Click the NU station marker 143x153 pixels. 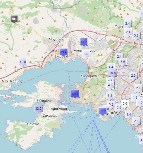pos(14,19)
